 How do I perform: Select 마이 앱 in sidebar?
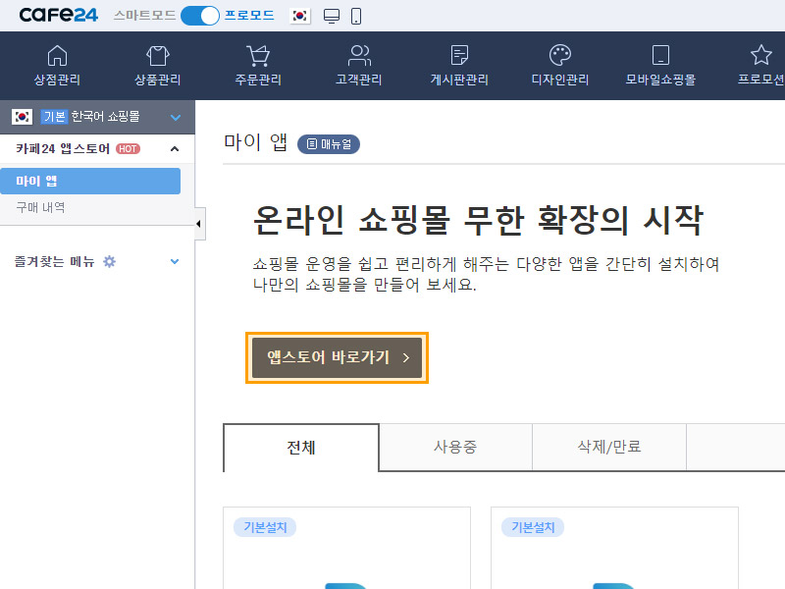point(90,181)
